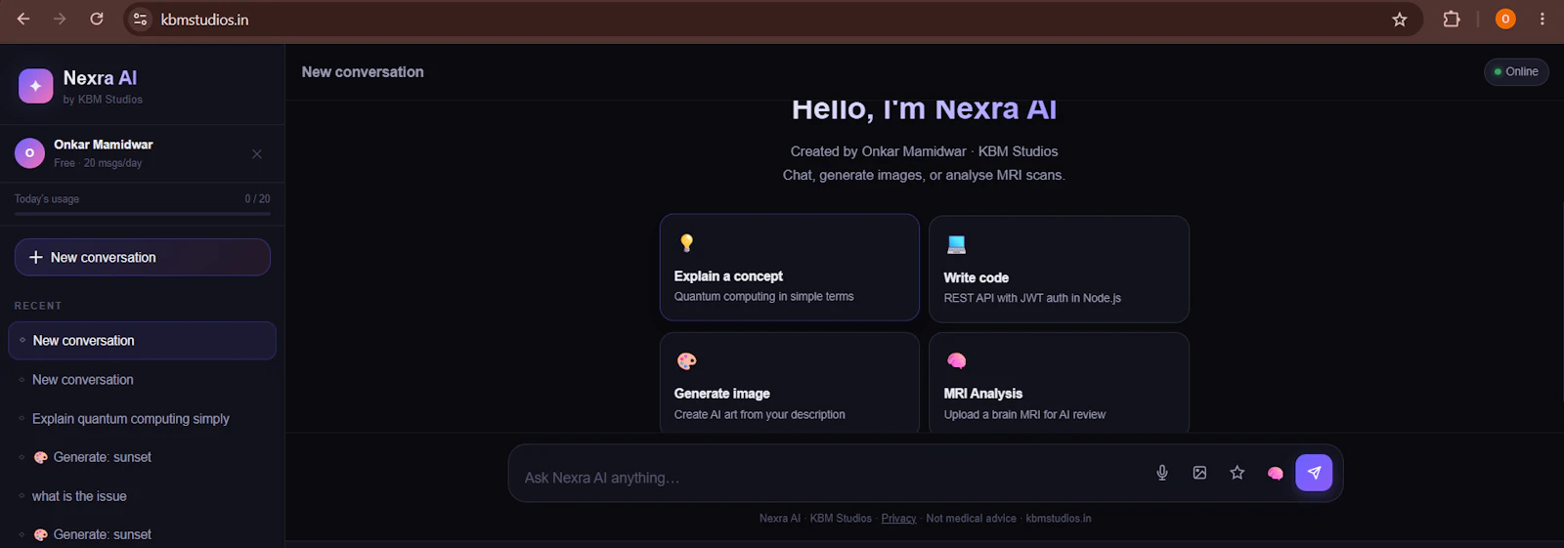Click the browser forward arrow

point(60,19)
